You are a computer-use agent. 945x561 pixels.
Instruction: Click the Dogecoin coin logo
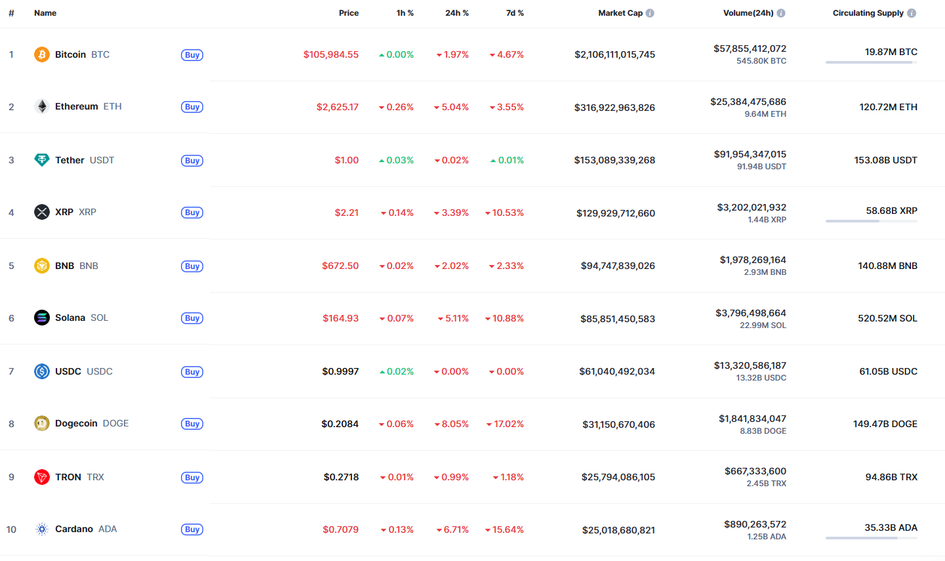pyautogui.click(x=42, y=423)
